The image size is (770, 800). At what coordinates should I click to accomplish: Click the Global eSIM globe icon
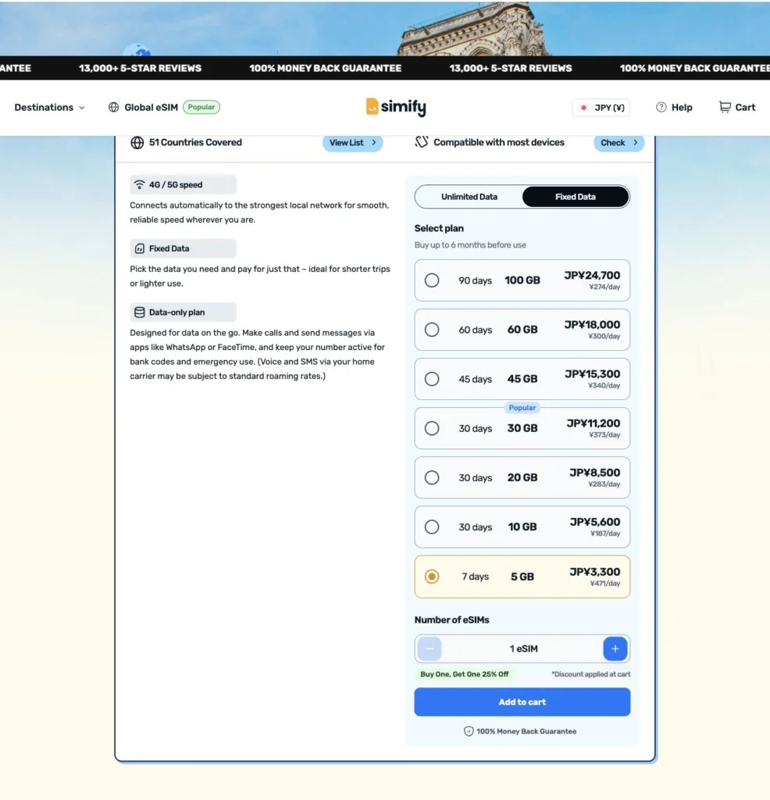coord(113,107)
